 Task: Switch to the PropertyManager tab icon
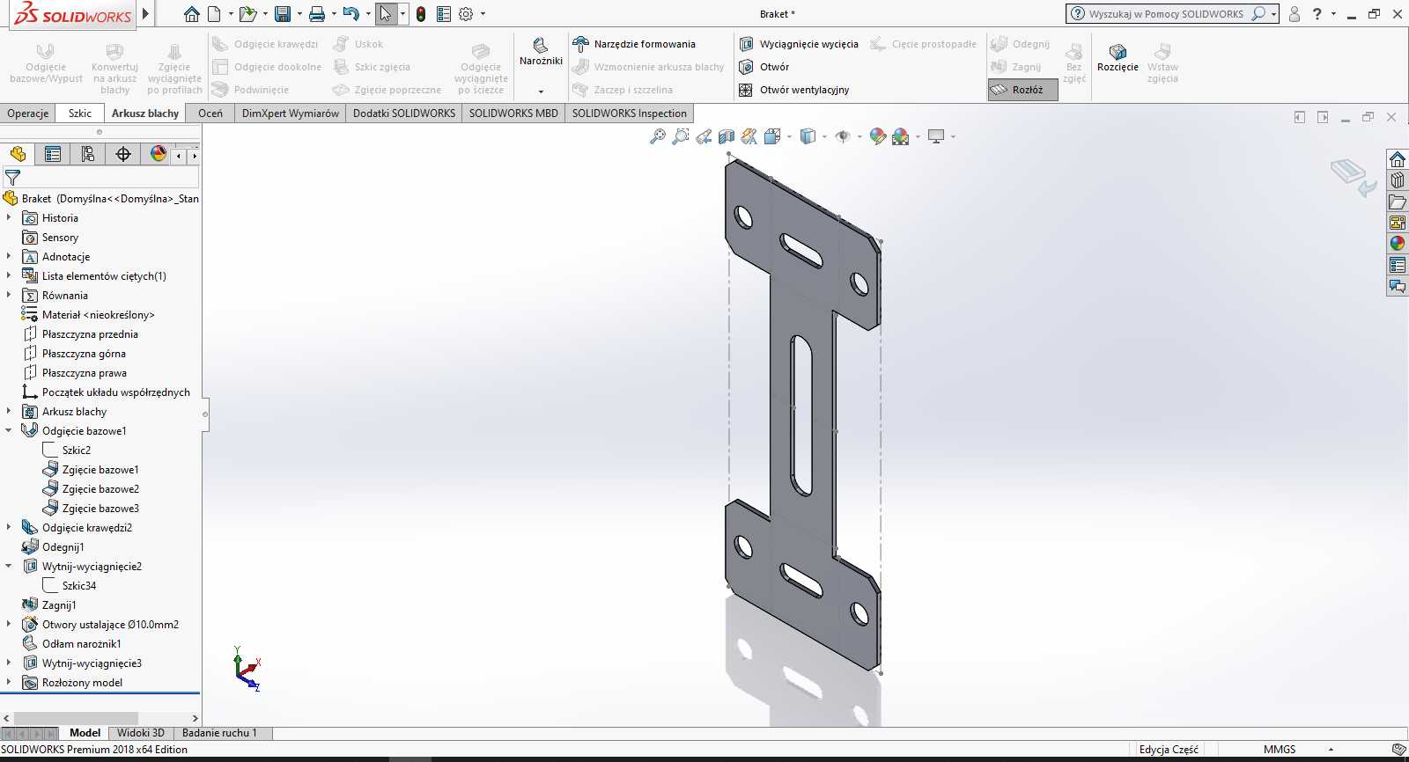[x=53, y=154]
